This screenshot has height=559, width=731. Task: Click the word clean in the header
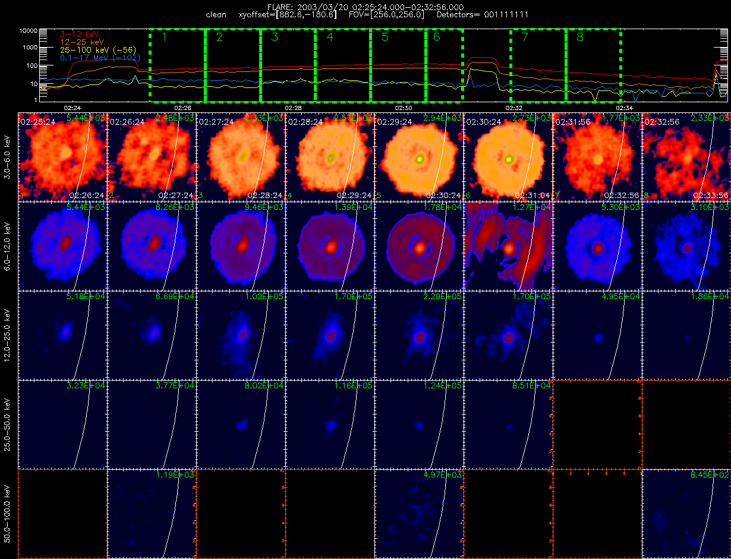pyautogui.click(x=216, y=14)
